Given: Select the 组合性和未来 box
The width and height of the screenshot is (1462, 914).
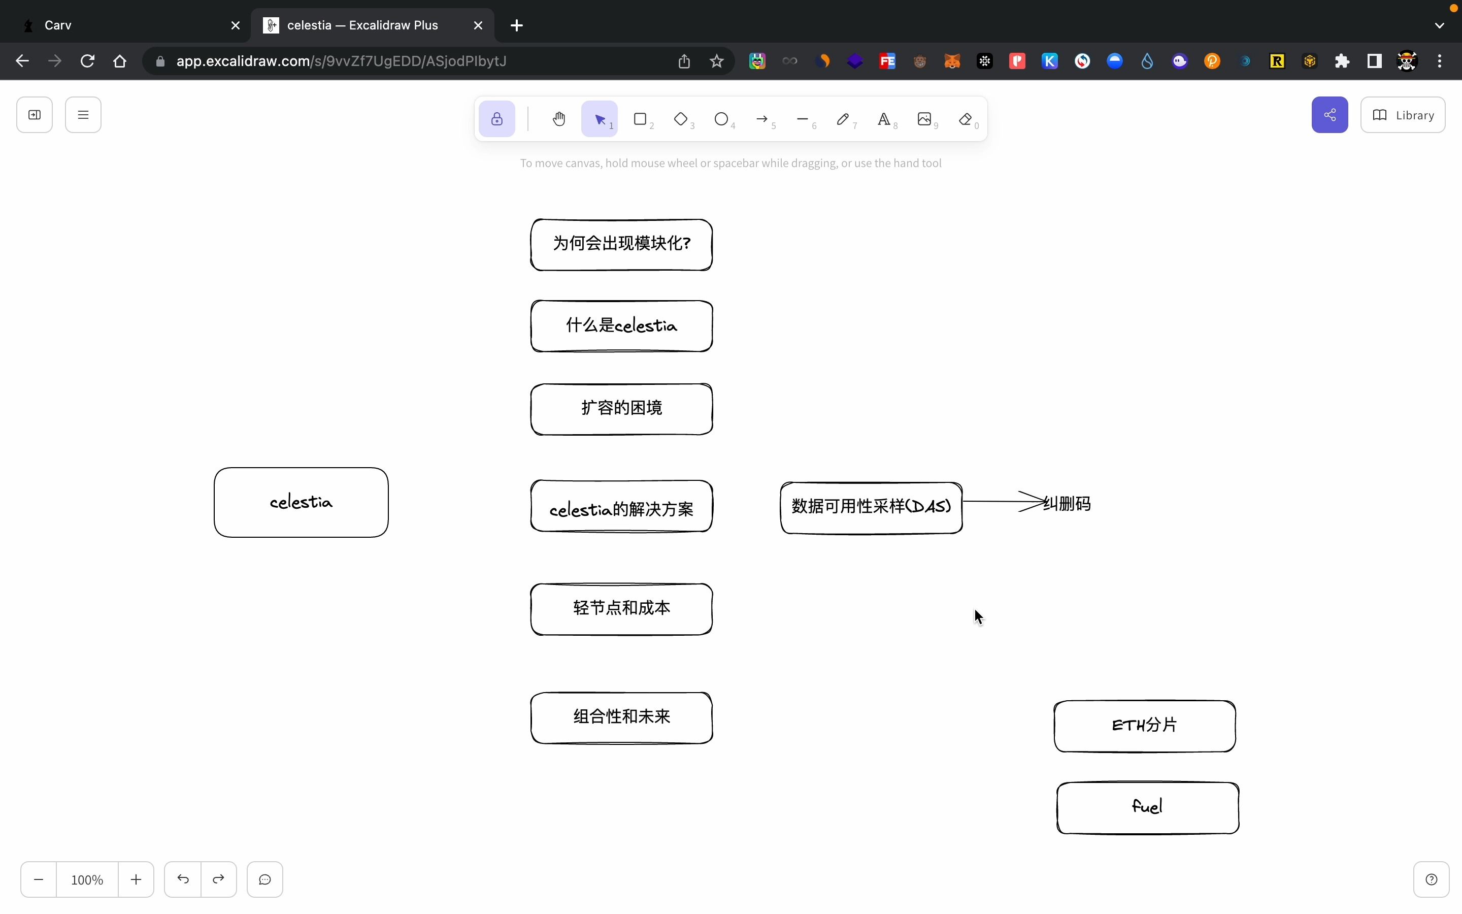Looking at the screenshot, I should 622,718.
